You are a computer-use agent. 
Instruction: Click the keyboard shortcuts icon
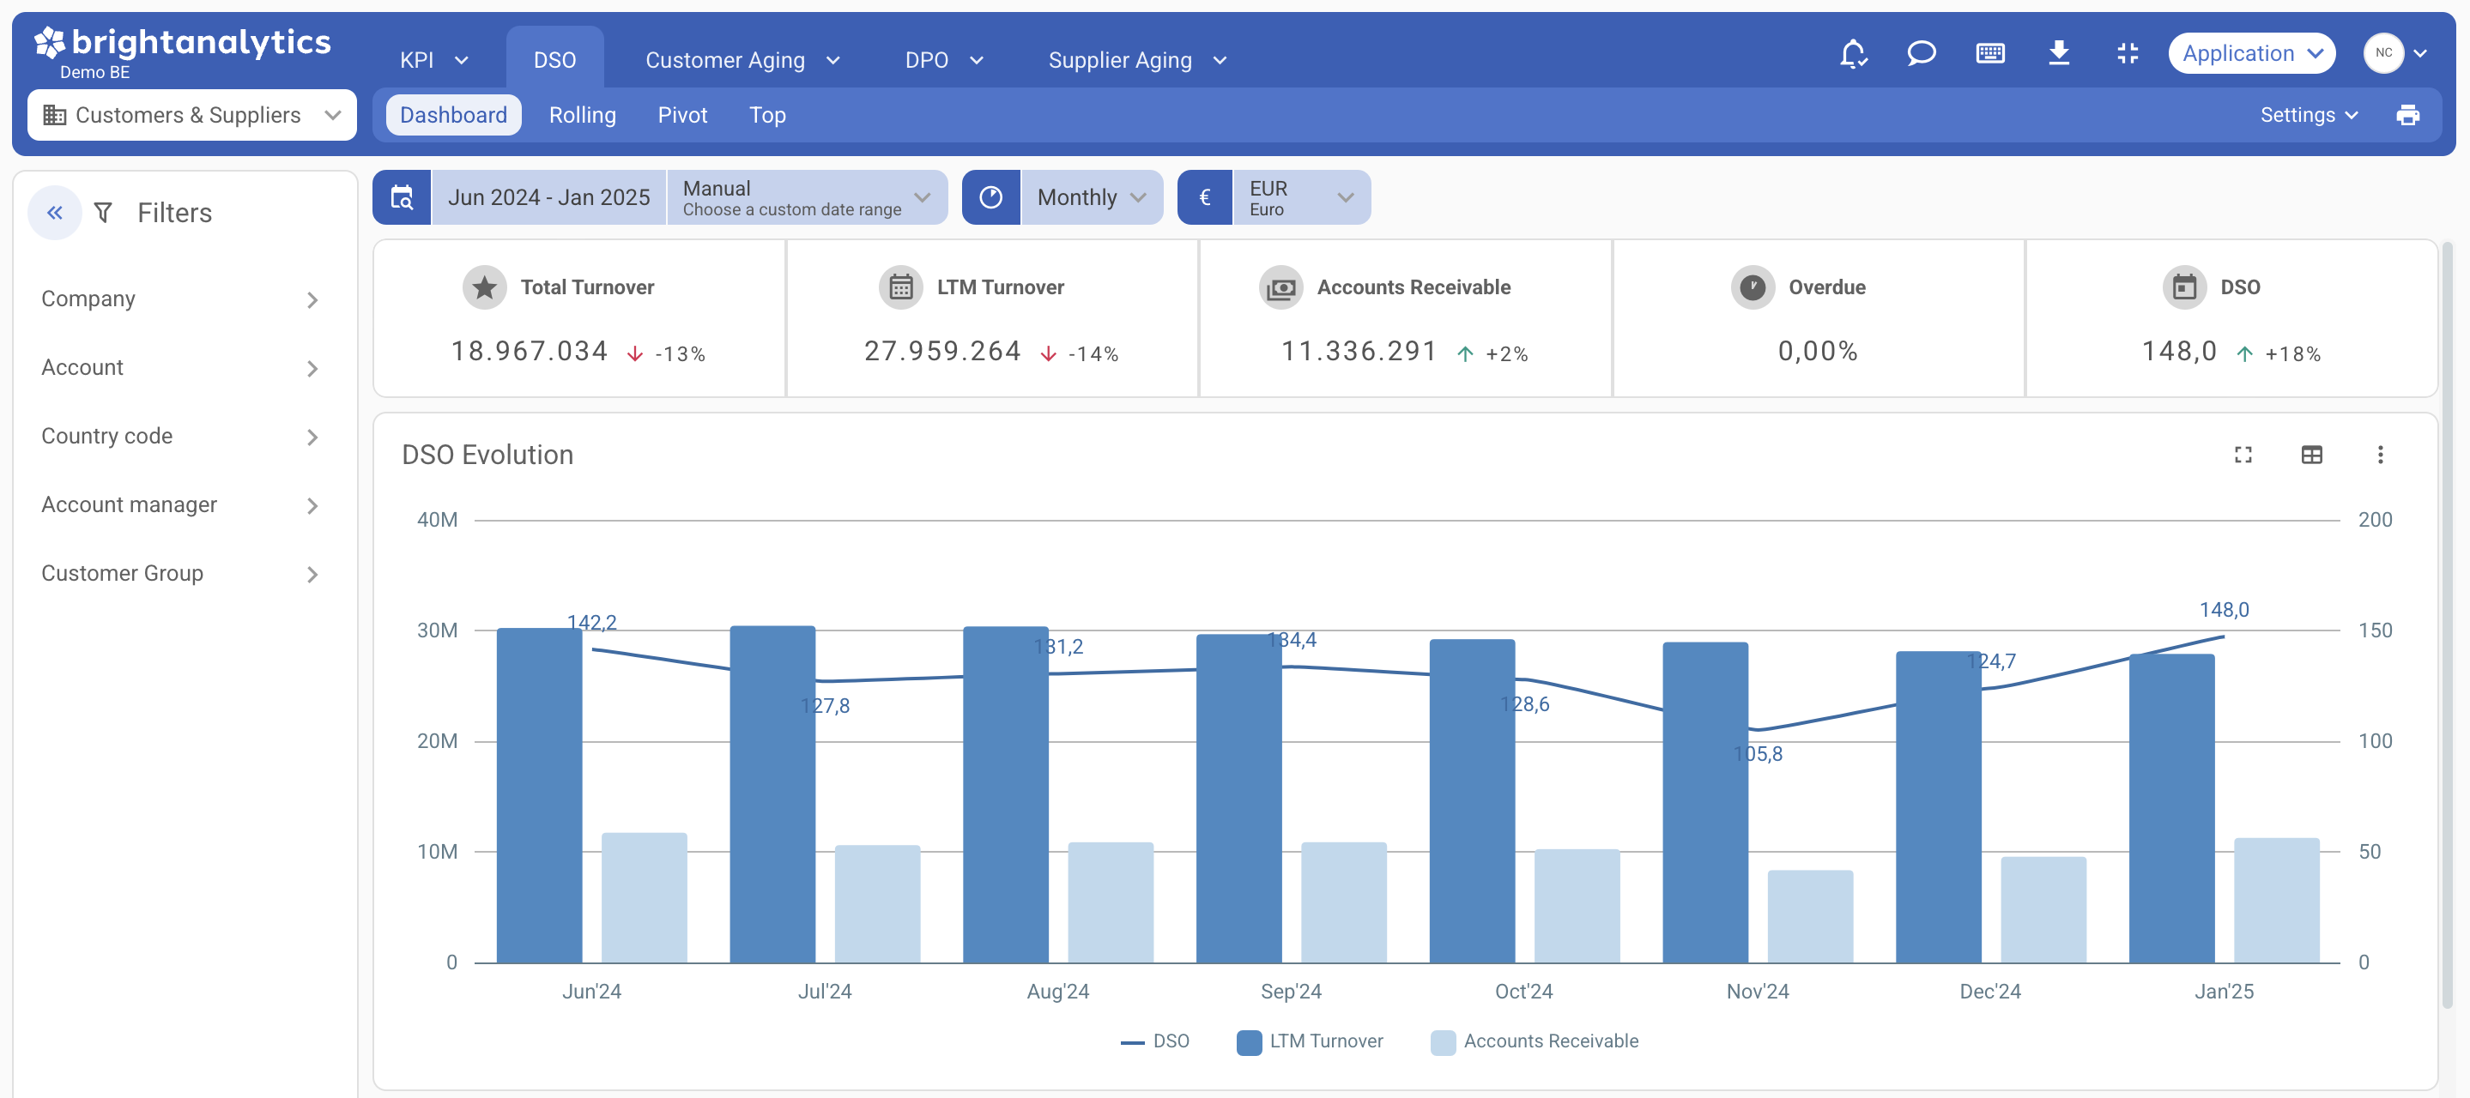point(1990,54)
